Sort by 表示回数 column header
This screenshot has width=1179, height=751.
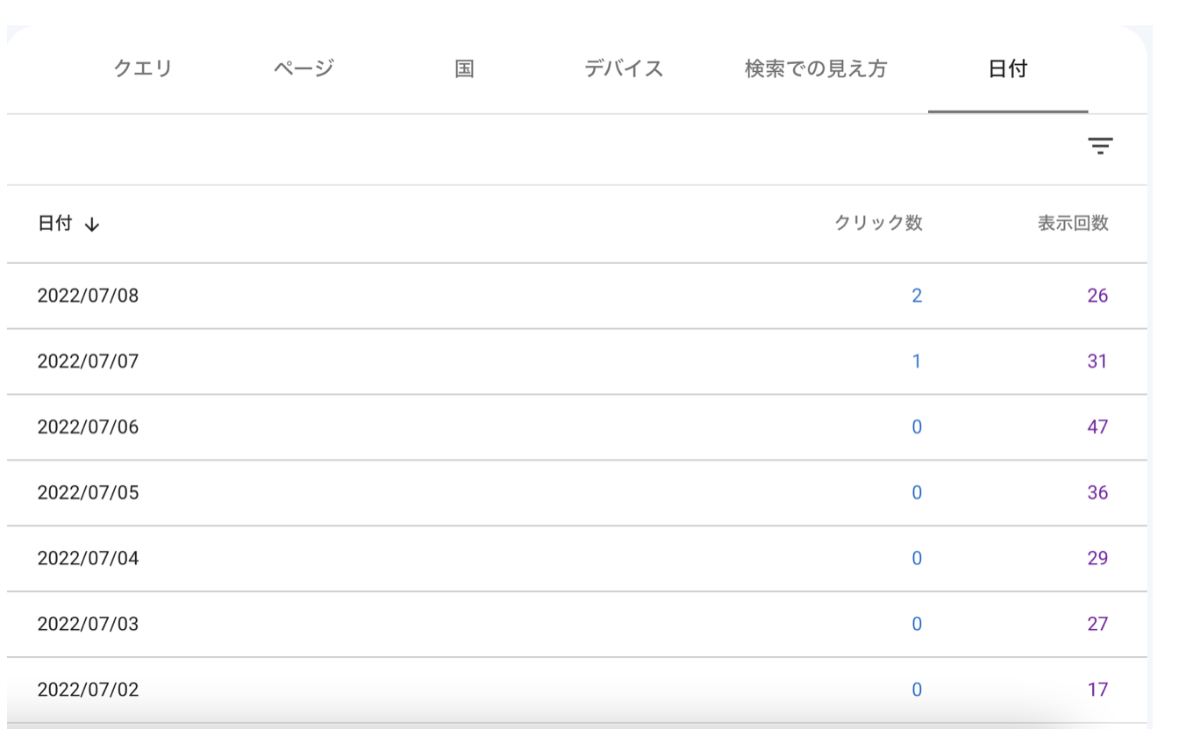coord(1073,224)
